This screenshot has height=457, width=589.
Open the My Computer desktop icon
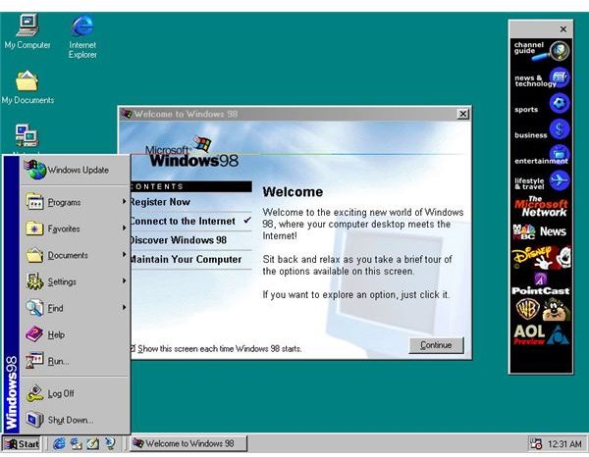[x=27, y=31]
